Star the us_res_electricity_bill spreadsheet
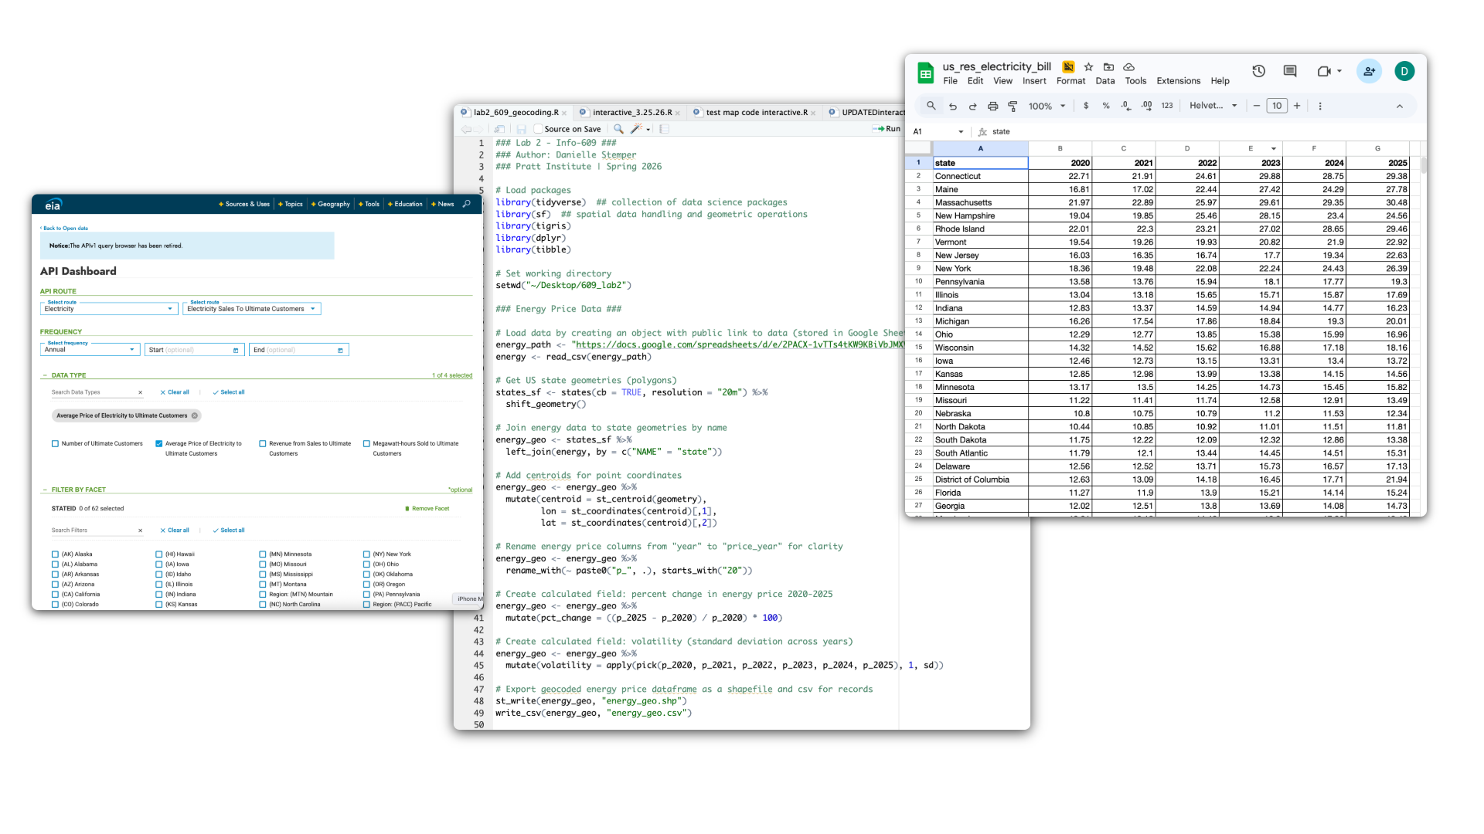Screen dimensions: 1484x834 pyautogui.click(x=1088, y=67)
